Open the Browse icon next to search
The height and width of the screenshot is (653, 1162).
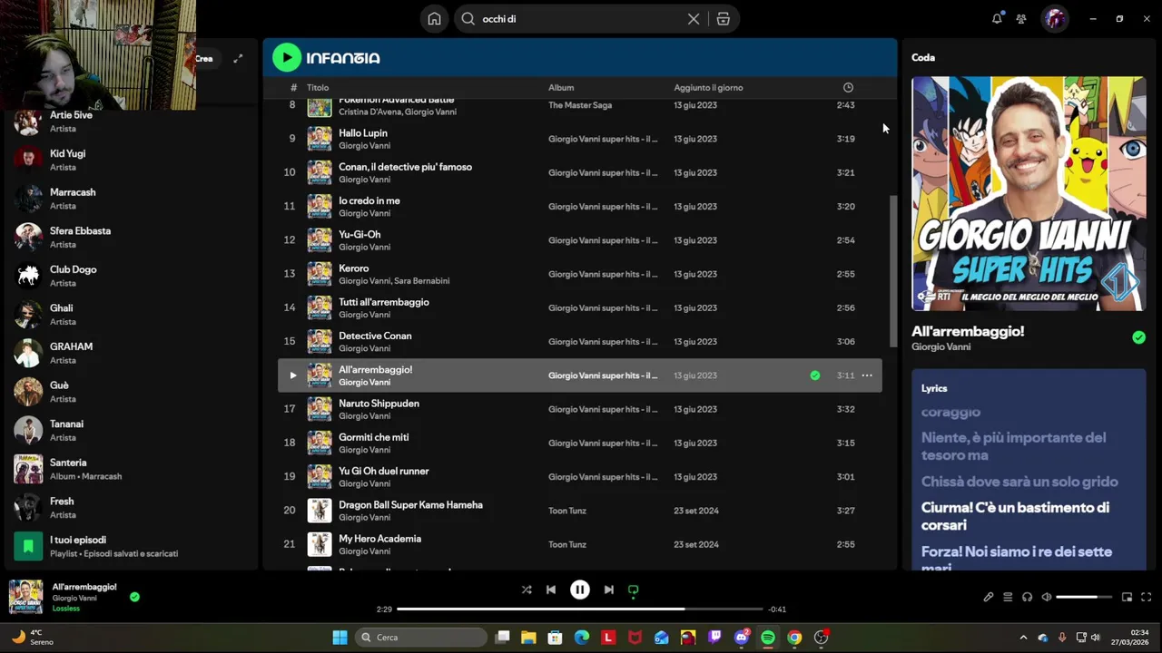coord(724,19)
